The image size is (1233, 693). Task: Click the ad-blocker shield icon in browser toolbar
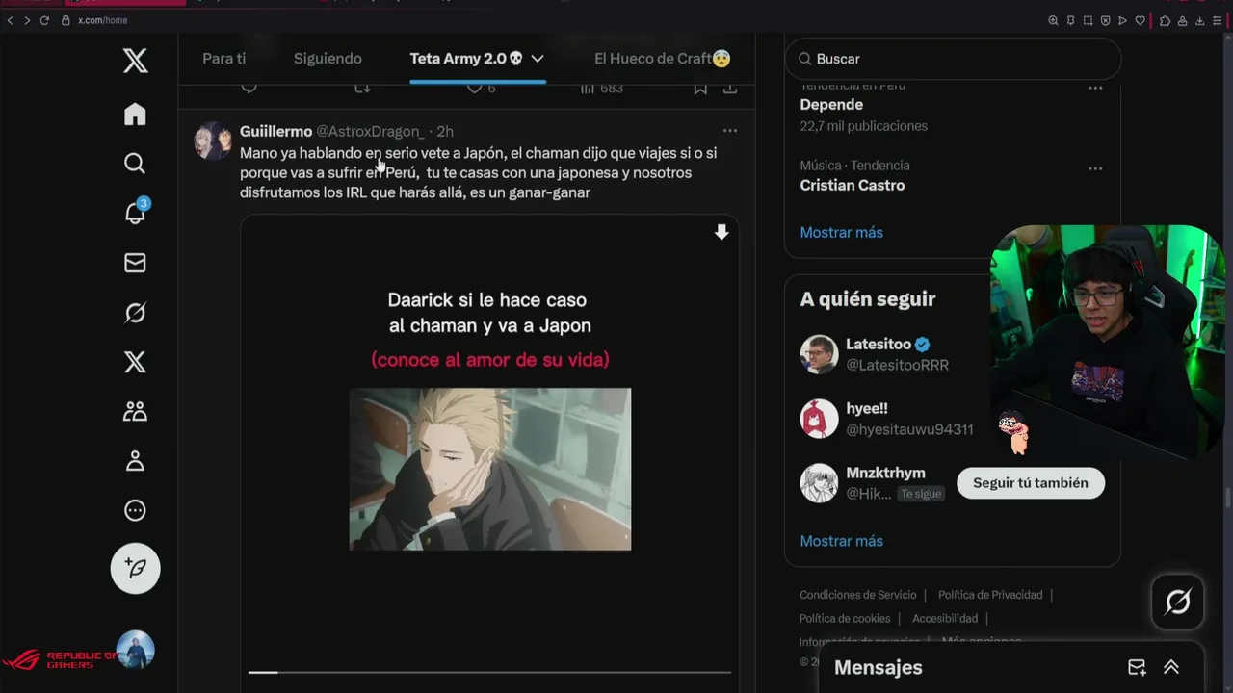pos(1105,20)
